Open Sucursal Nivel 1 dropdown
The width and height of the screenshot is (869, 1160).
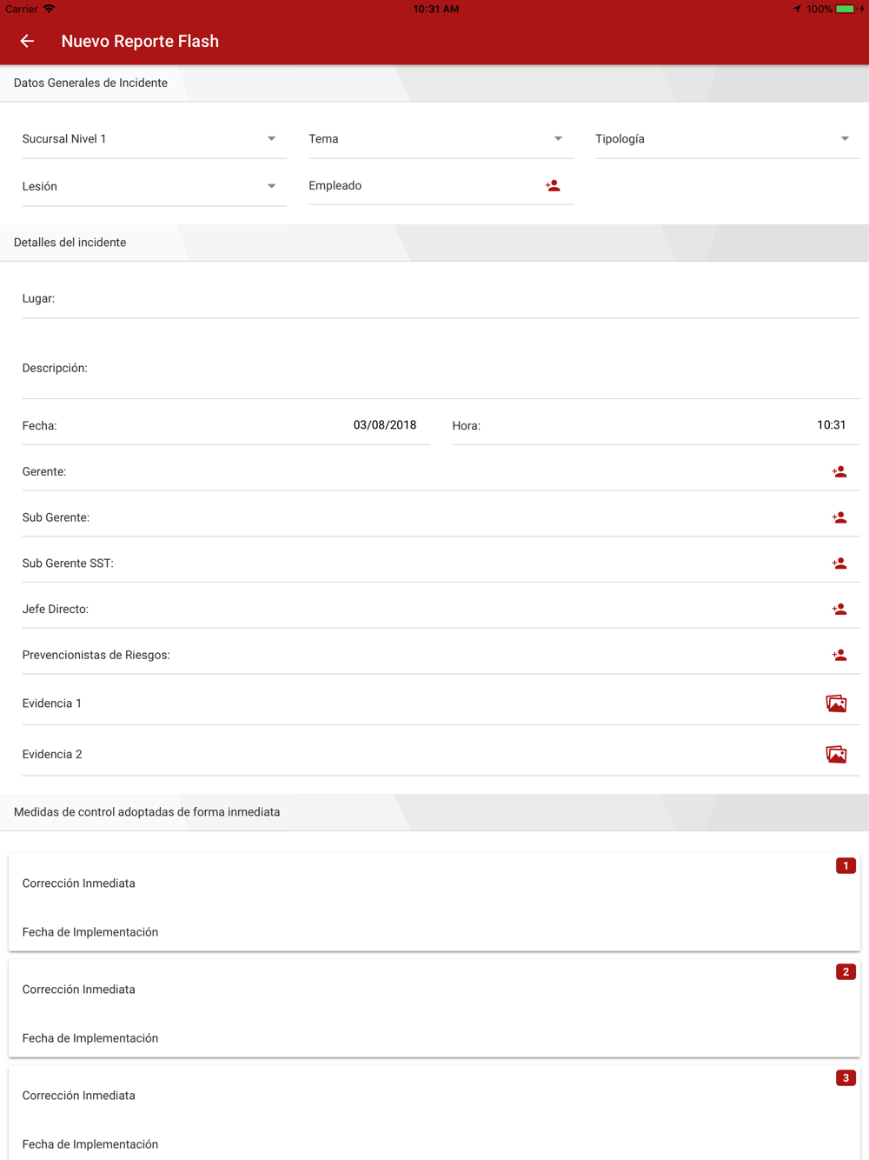click(154, 139)
